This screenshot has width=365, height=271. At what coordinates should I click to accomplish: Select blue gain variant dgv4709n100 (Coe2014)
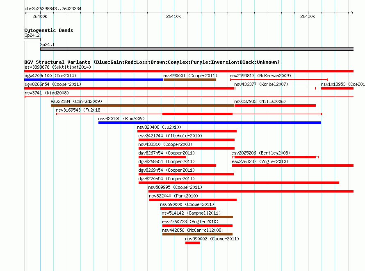pyautogui.click(x=50, y=76)
